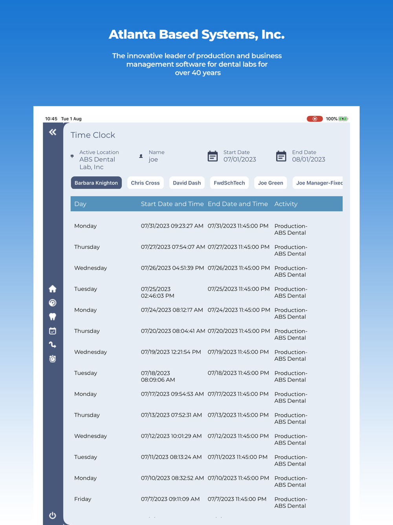Screen dimensions: 393x525
Task: Open the time clock alarm icon
Action: [x=53, y=359]
